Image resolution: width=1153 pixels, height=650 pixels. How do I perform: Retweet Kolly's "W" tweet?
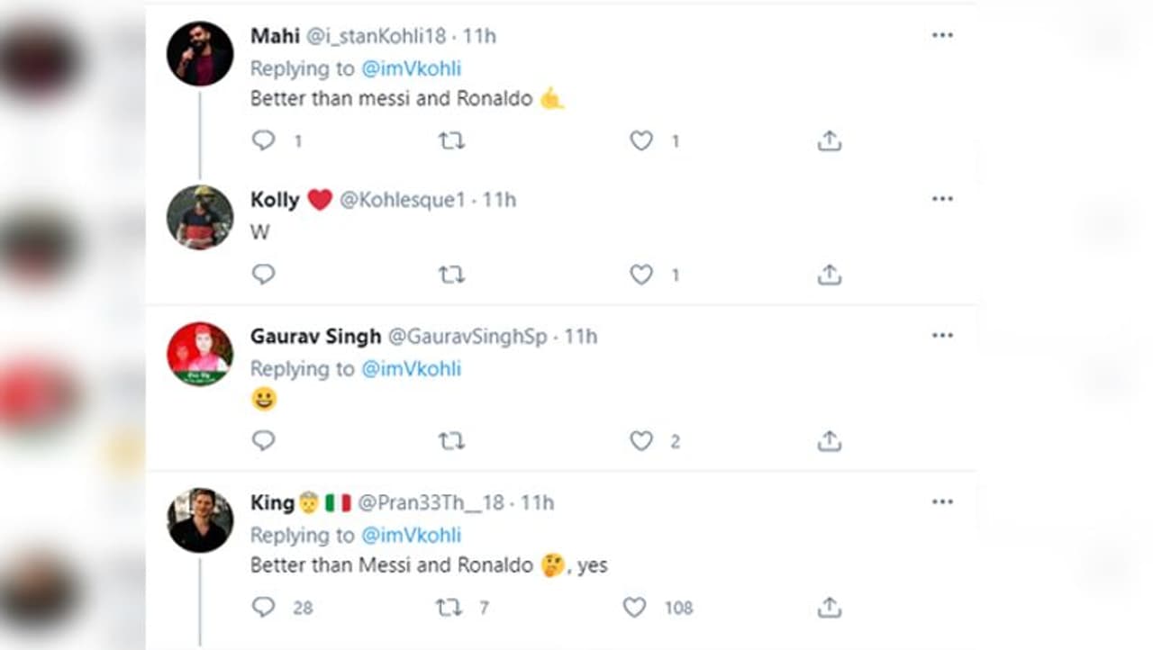[x=450, y=274]
